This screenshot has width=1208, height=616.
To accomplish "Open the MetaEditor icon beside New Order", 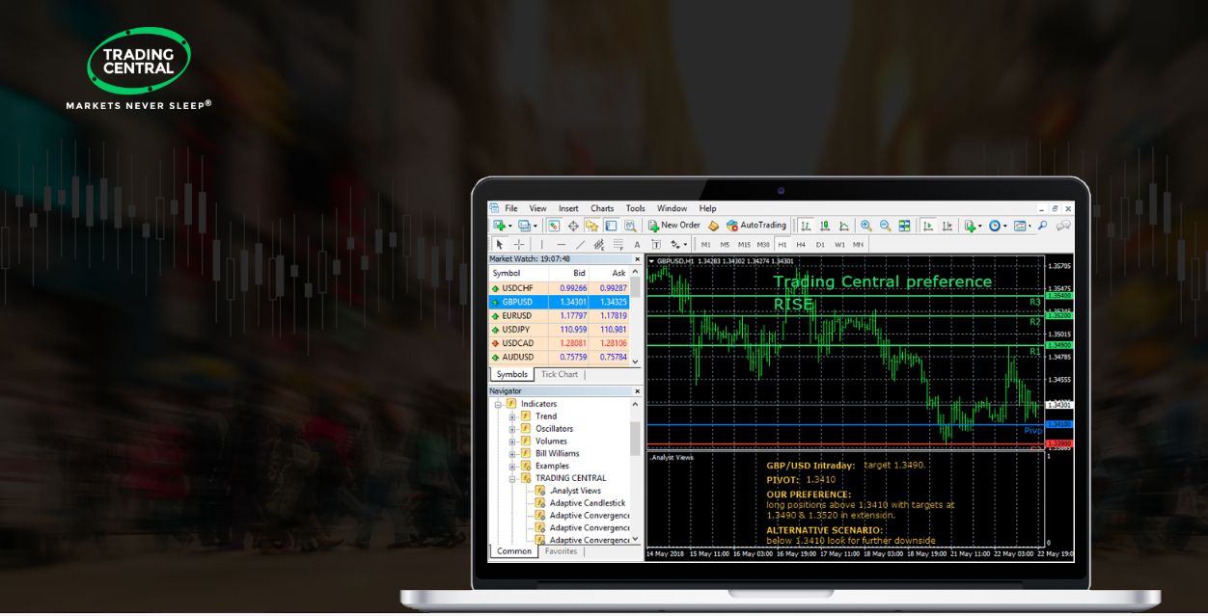I will 714,226.
